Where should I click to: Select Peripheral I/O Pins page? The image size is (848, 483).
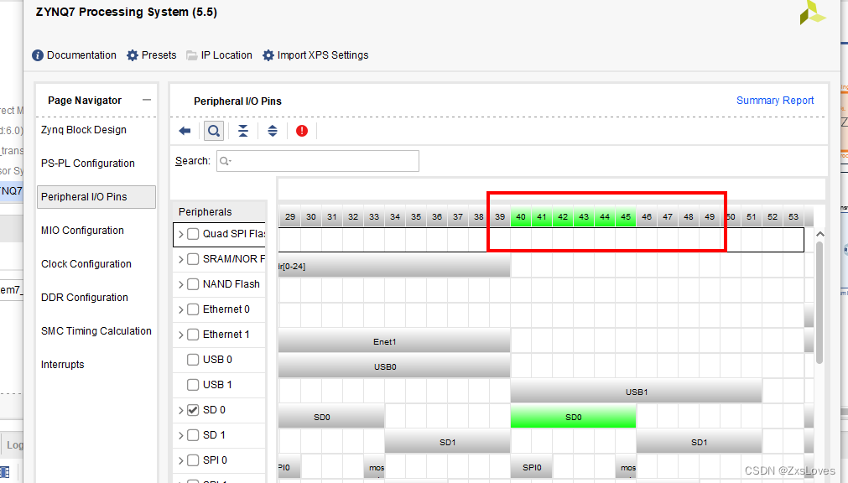click(96, 197)
